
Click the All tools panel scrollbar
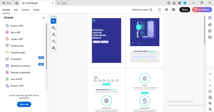(x=46, y=47)
